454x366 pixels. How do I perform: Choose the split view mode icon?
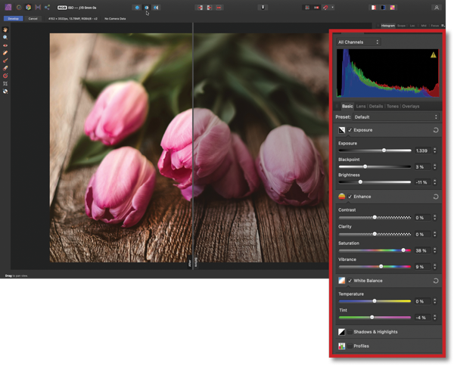coord(147,8)
